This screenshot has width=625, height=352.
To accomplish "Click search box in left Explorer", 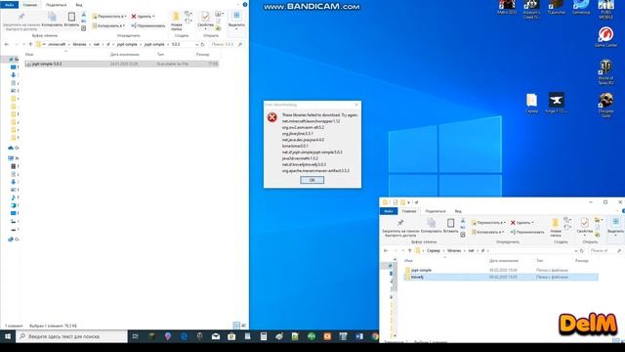I will click(x=227, y=44).
